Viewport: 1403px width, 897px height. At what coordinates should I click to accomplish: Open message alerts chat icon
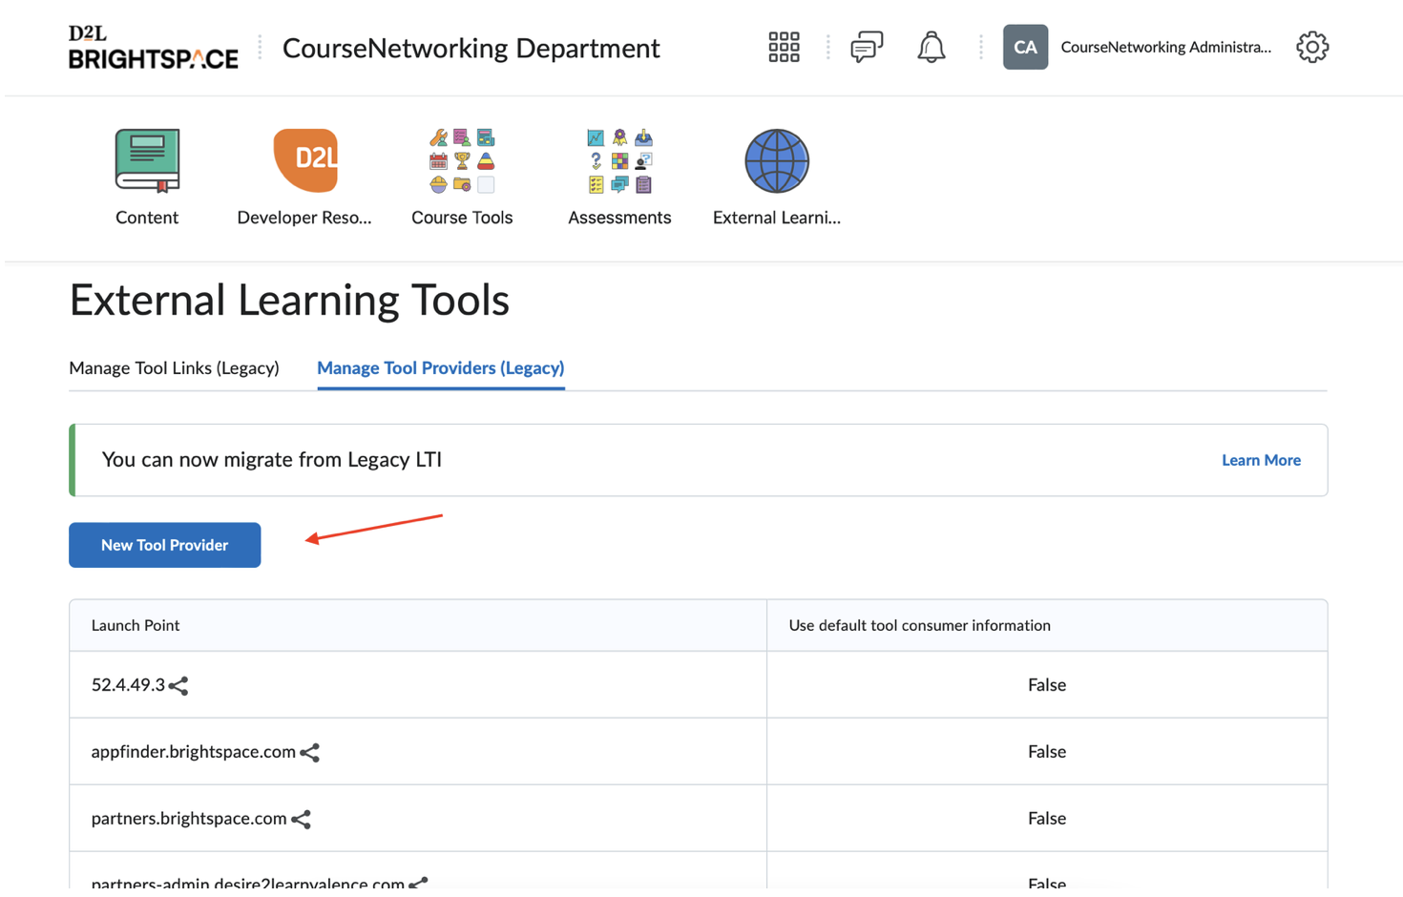tap(867, 47)
